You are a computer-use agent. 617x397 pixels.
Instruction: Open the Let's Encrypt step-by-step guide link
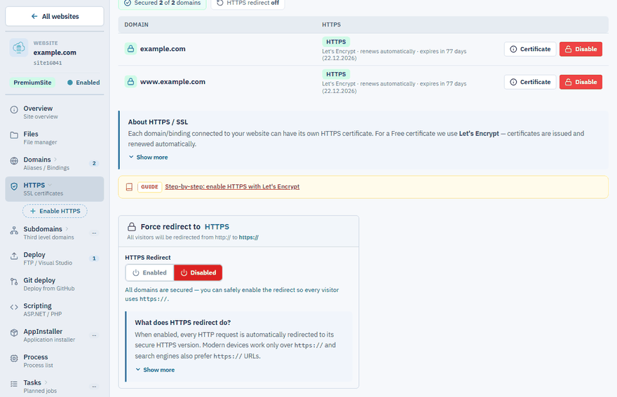click(x=232, y=187)
